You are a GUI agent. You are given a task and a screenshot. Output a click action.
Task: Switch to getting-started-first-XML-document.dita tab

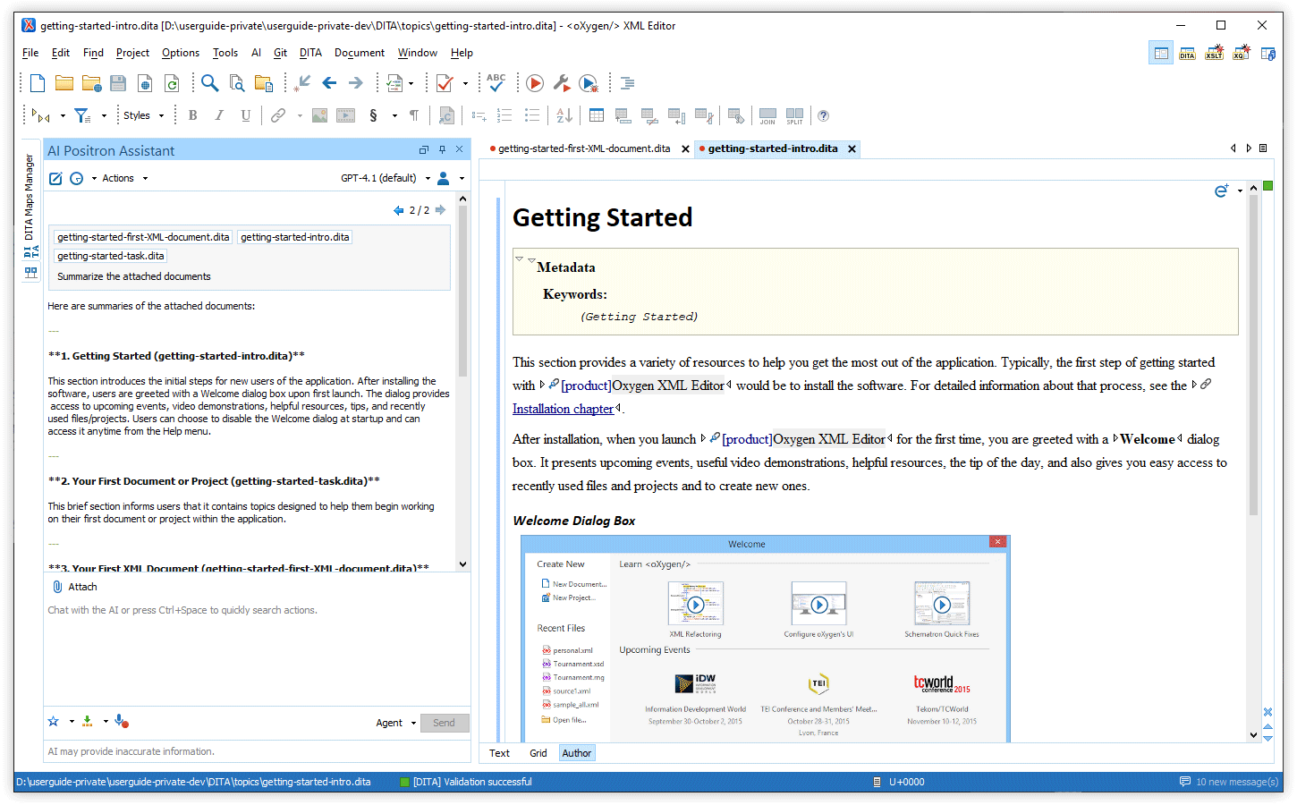(584, 148)
